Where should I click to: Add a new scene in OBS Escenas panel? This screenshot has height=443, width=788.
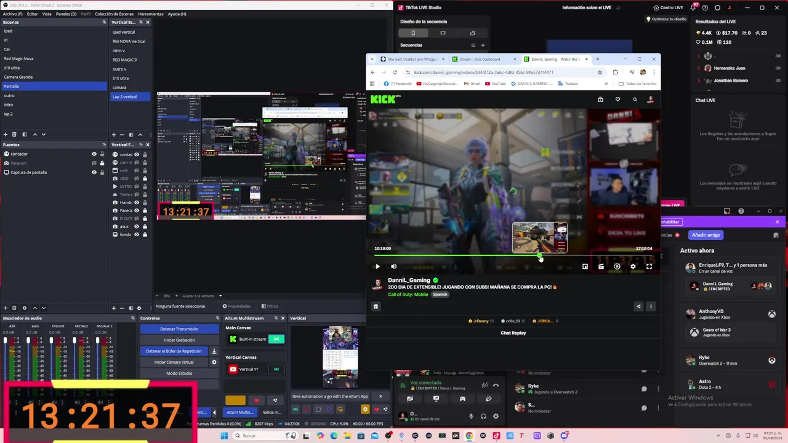6,134
